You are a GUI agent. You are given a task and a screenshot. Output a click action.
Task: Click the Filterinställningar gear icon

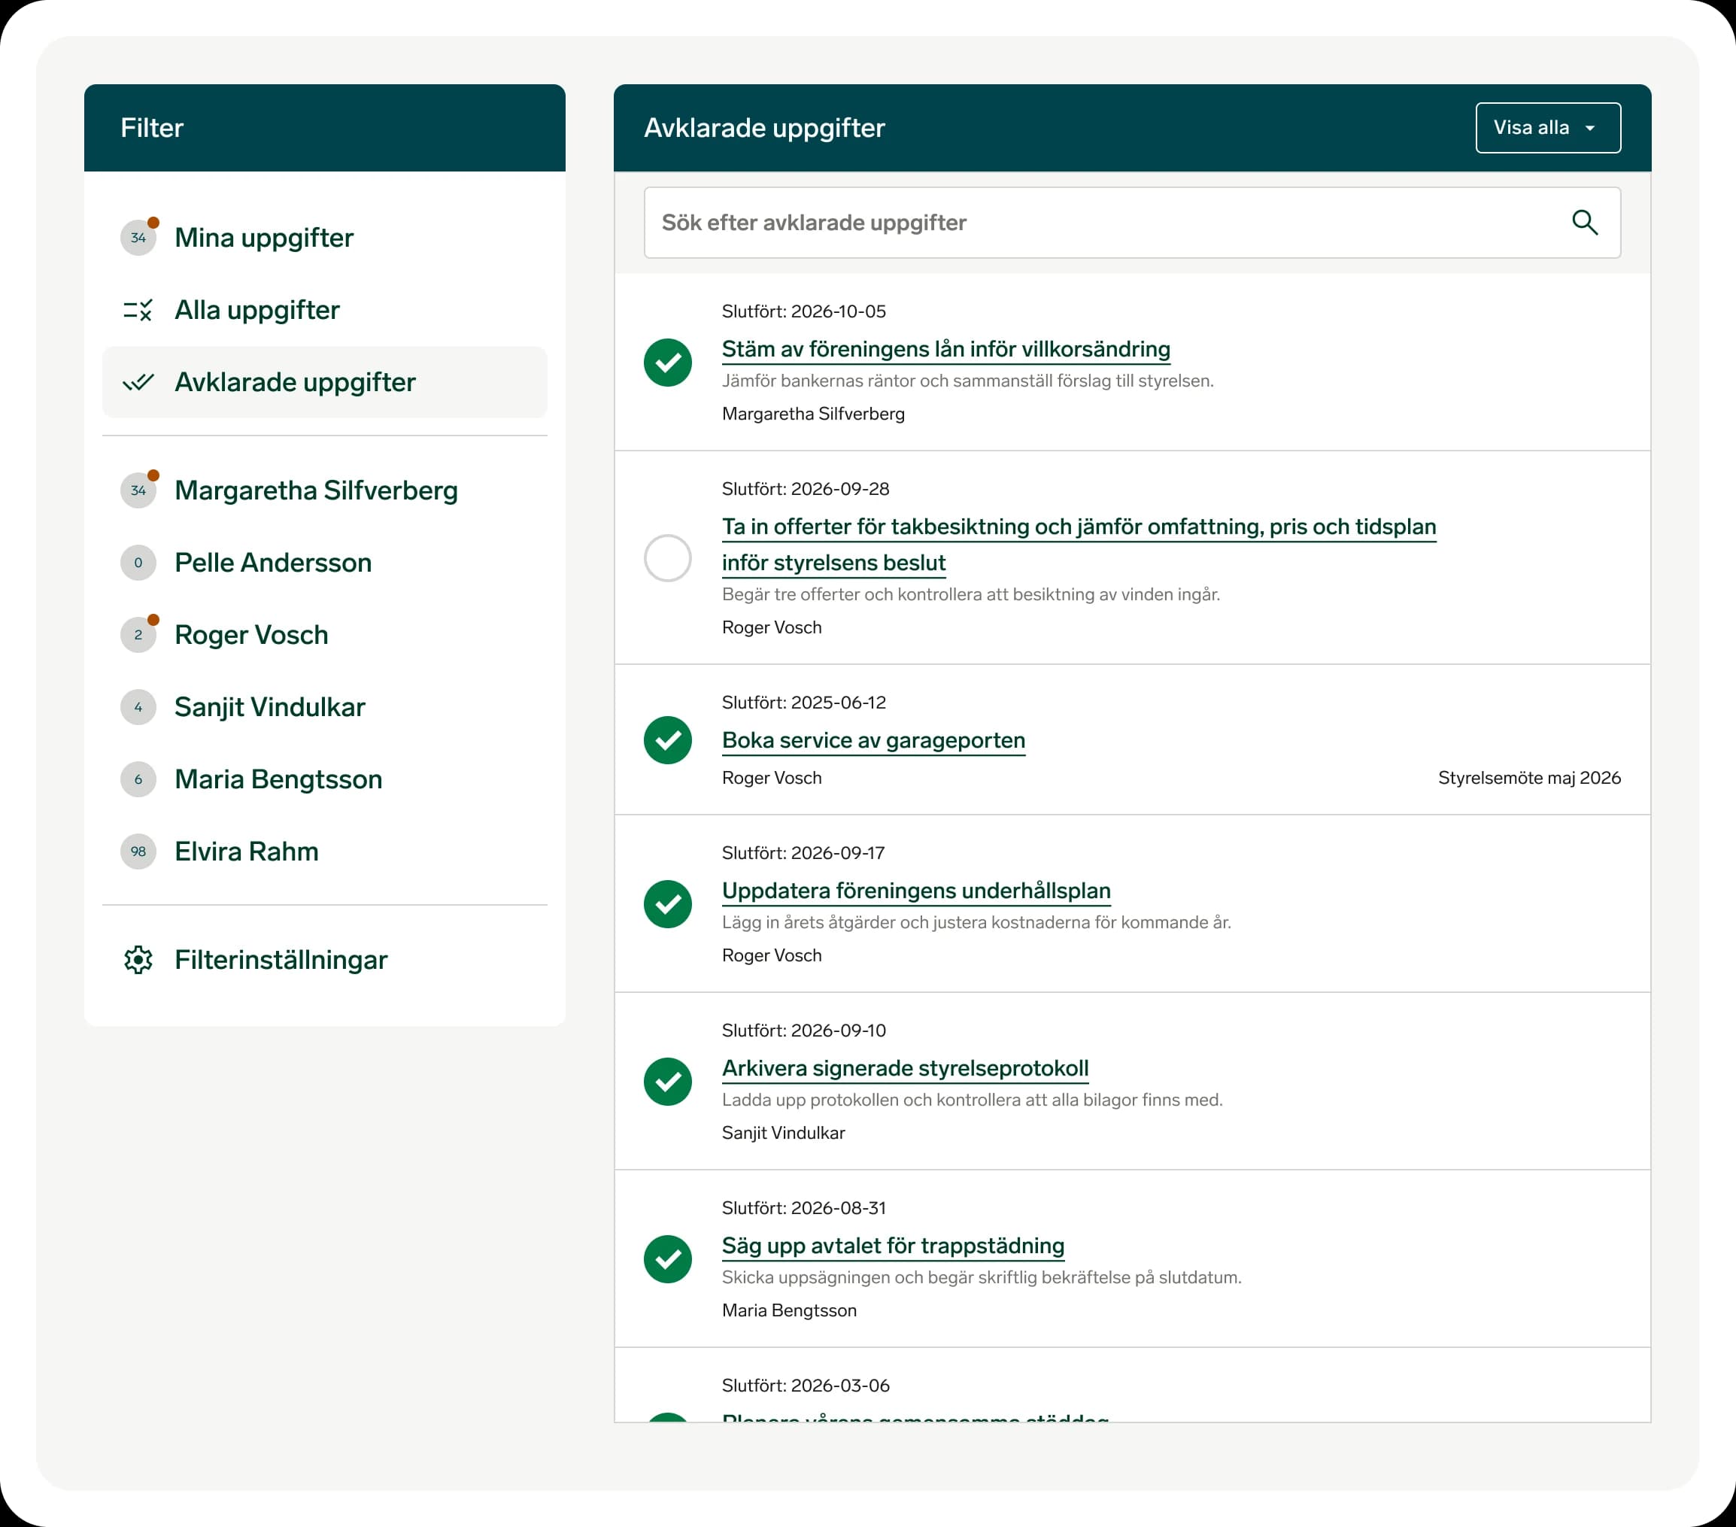coord(138,960)
